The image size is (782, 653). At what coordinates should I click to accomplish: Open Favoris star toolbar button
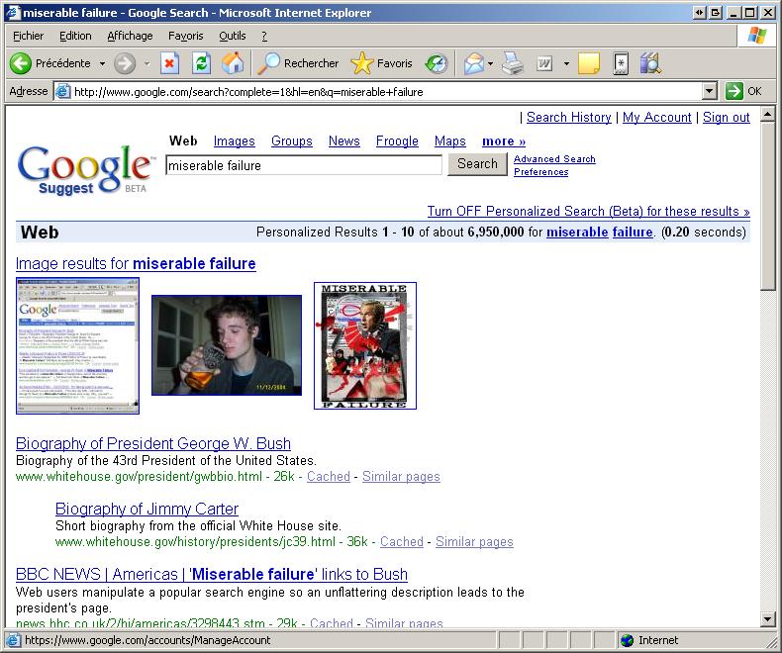[381, 63]
